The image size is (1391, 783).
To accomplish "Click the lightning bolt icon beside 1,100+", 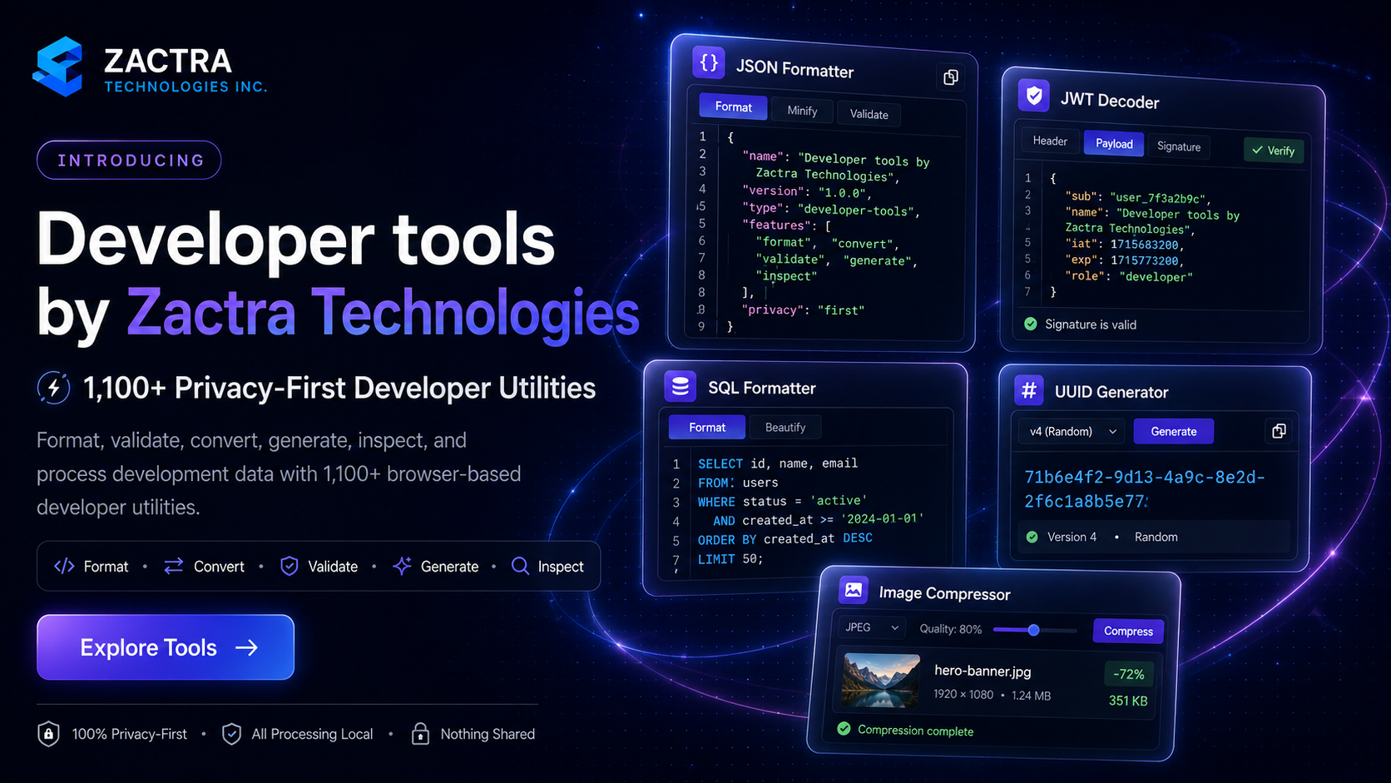I will (54, 388).
